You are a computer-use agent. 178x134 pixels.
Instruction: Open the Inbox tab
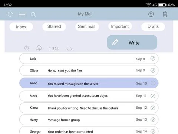point(21,27)
